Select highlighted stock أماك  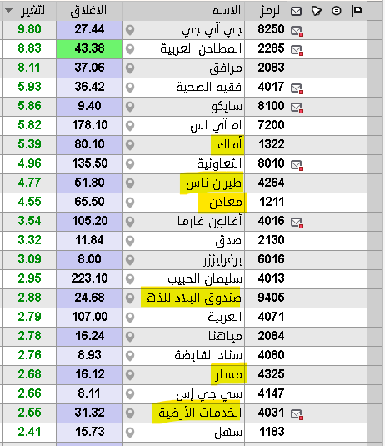click(x=229, y=144)
